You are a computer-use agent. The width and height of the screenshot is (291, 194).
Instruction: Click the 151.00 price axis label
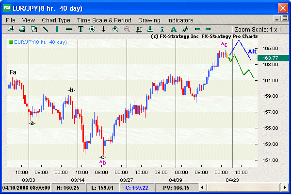270,160
